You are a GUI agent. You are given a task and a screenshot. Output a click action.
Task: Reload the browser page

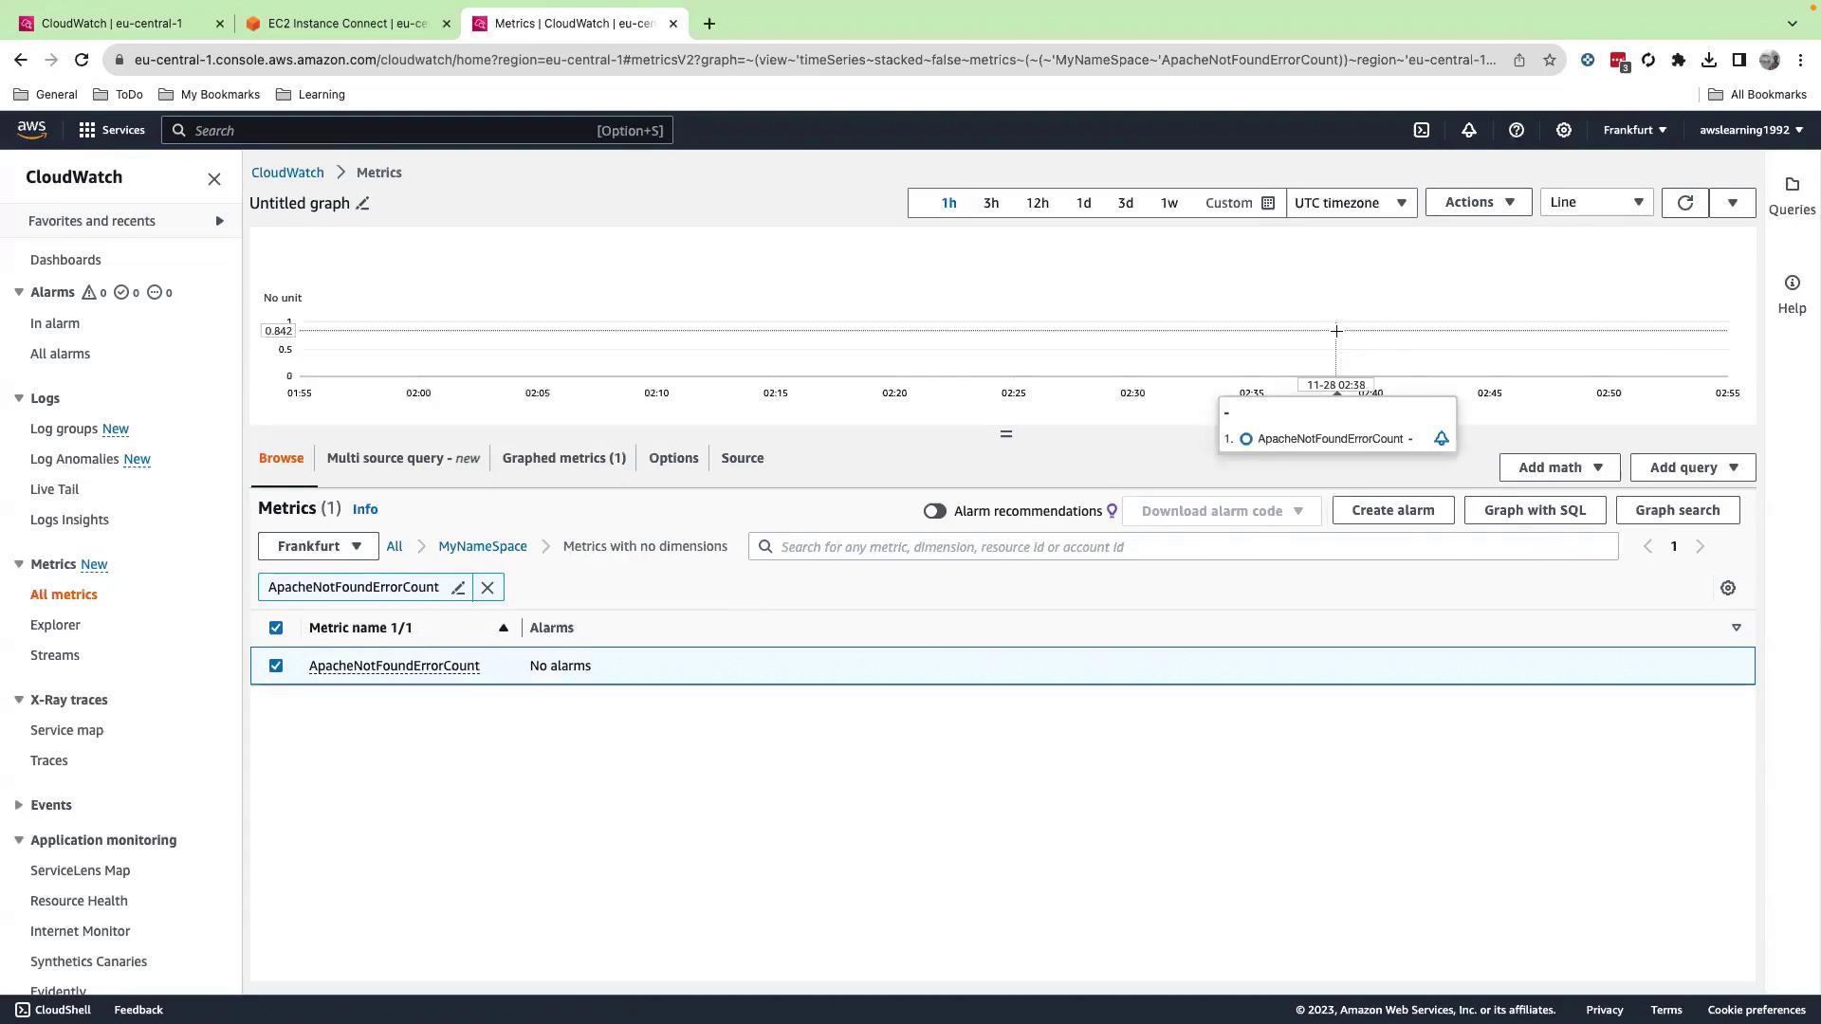pyautogui.click(x=82, y=60)
